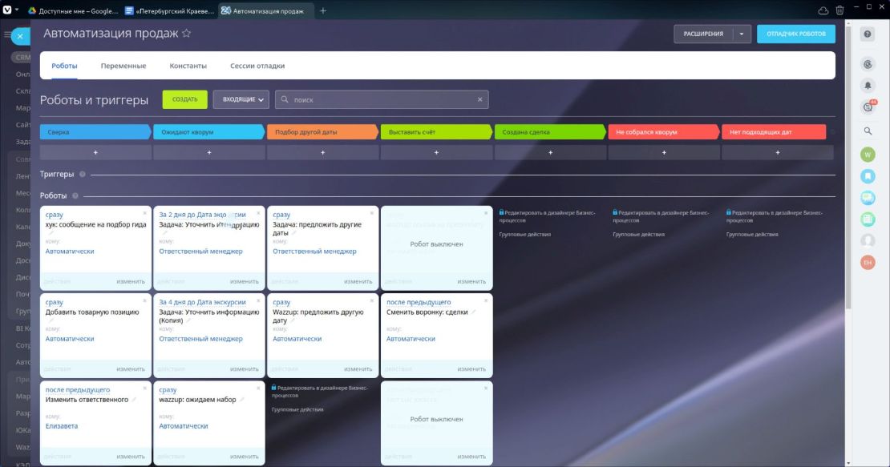Open сразу timing of Wazzup: предложить другую дату
Screen dimensions: 890x467
[x=281, y=303]
